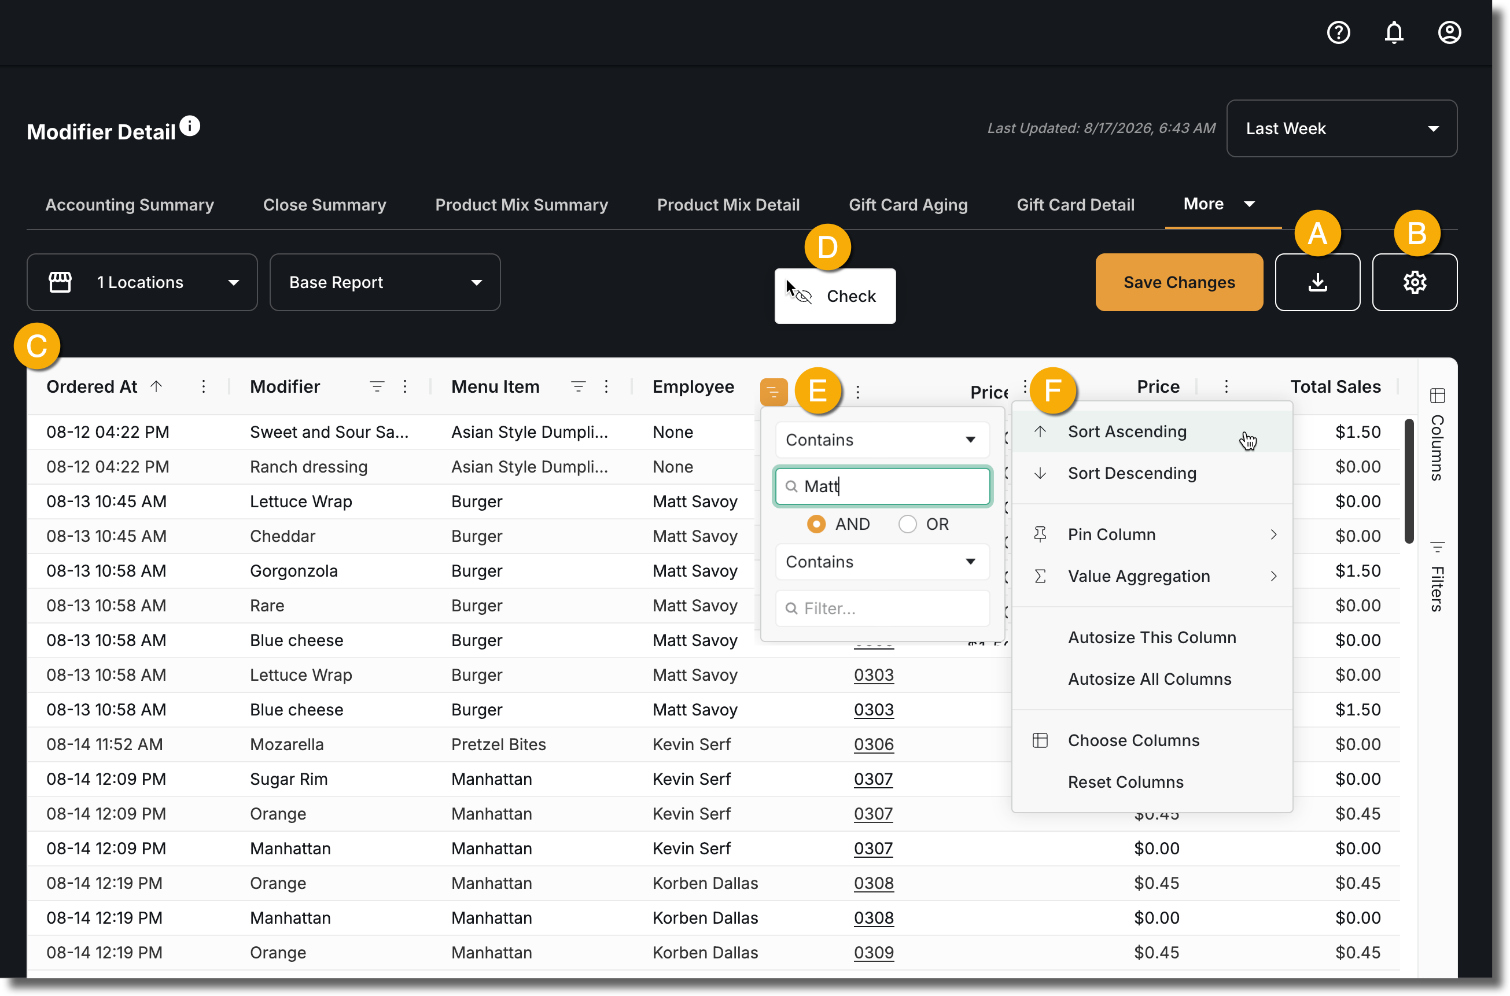Click the store icon in Locations selector
Image resolution: width=1510 pixels, height=996 pixels.
tap(60, 283)
